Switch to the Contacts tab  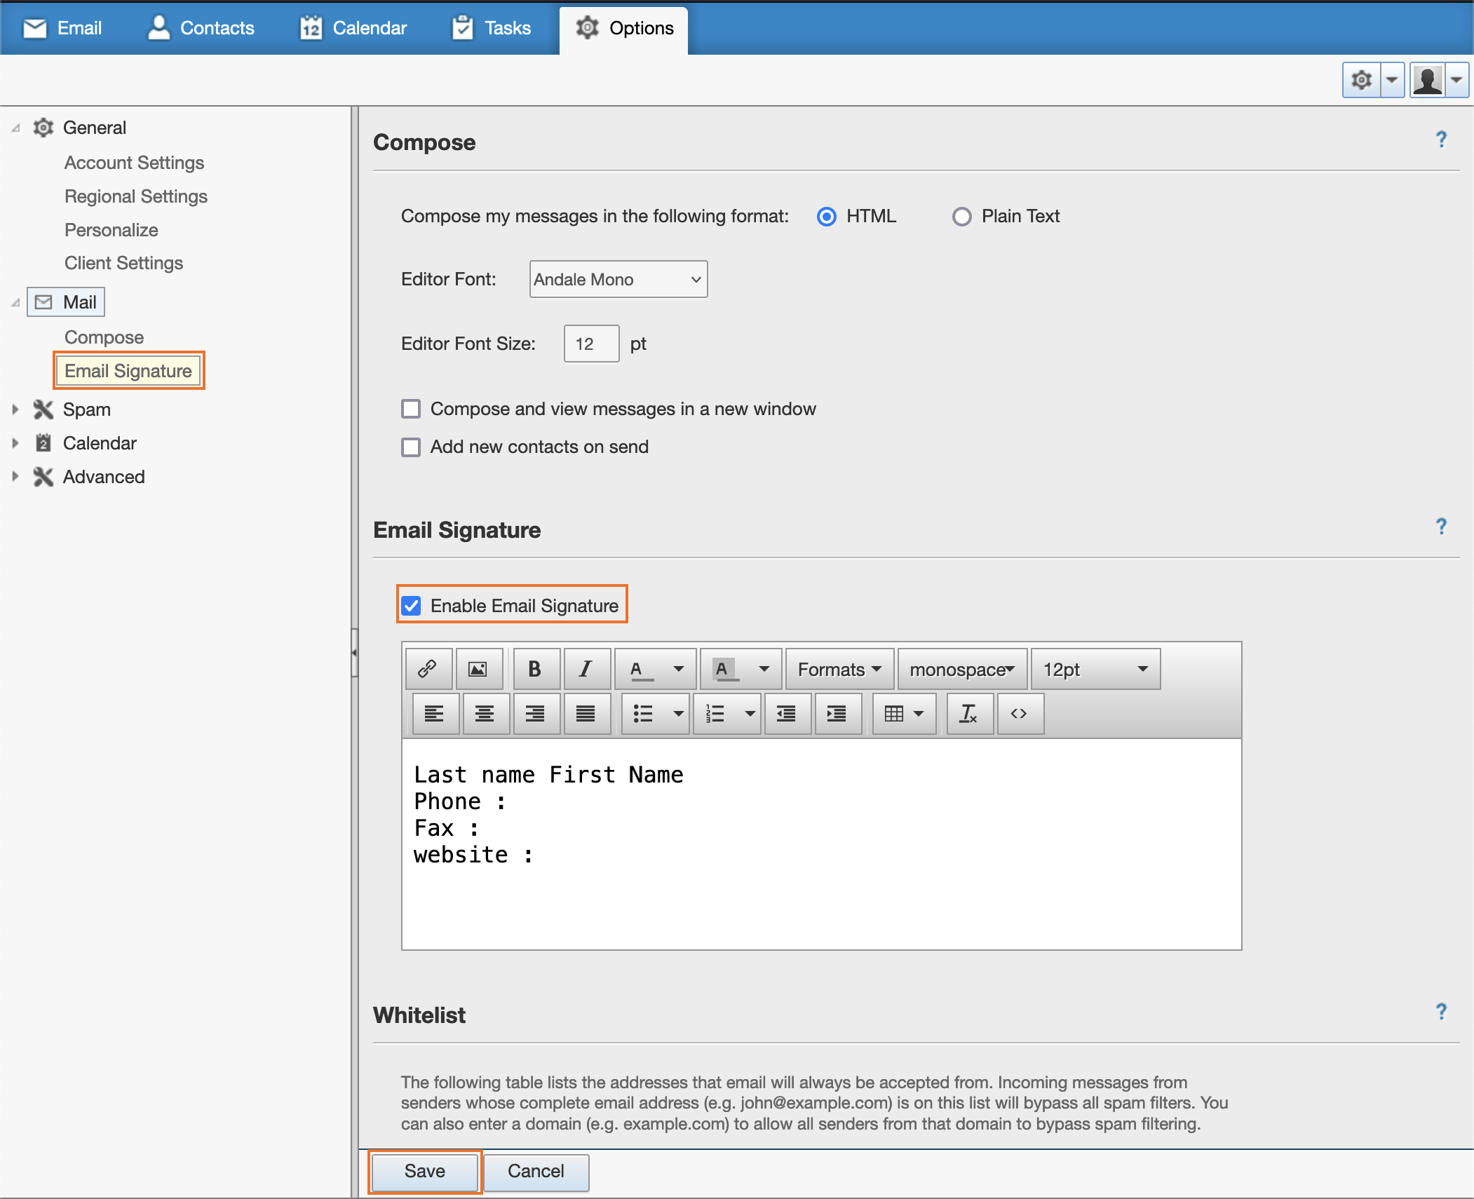point(201,28)
